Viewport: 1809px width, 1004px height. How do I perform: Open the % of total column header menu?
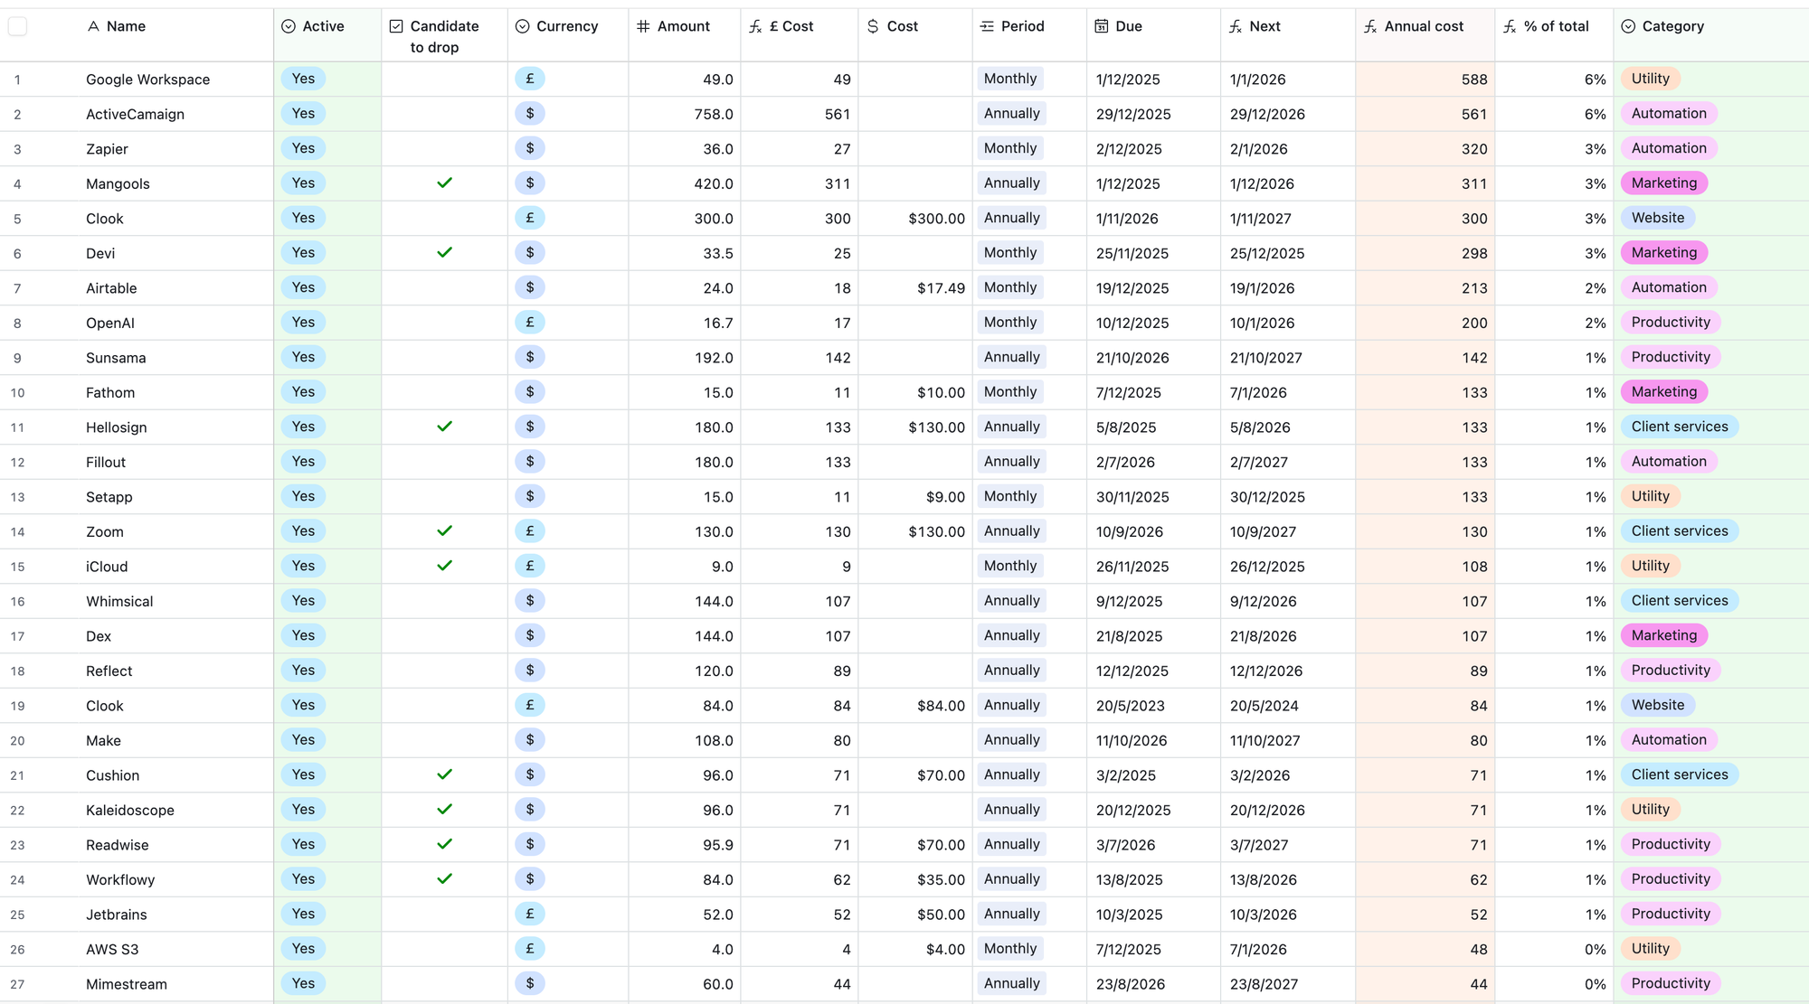(x=1555, y=26)
